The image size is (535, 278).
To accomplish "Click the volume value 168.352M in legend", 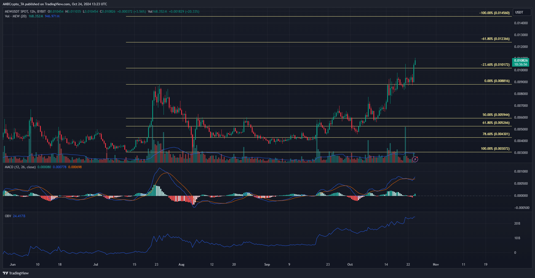I will [36, 16].
